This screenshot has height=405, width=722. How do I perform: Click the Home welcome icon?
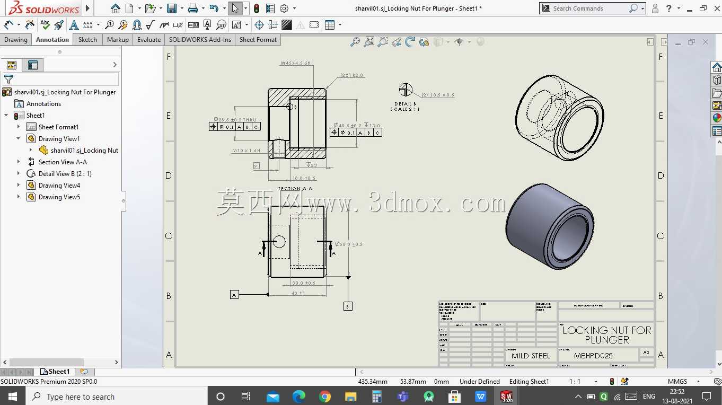(116, 8)
